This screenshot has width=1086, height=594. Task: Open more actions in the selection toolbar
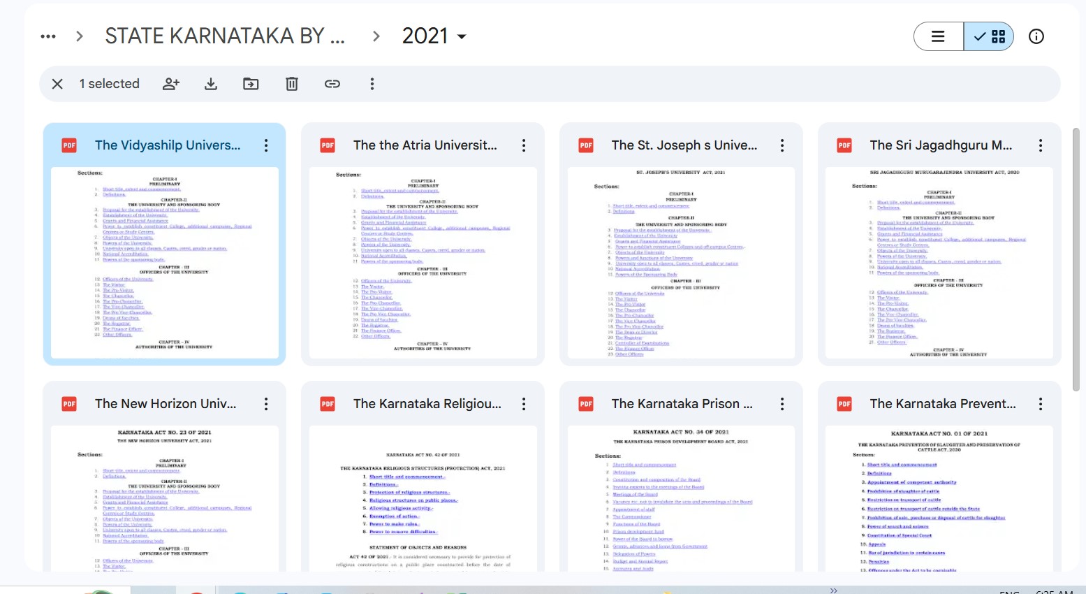[372, 84]
